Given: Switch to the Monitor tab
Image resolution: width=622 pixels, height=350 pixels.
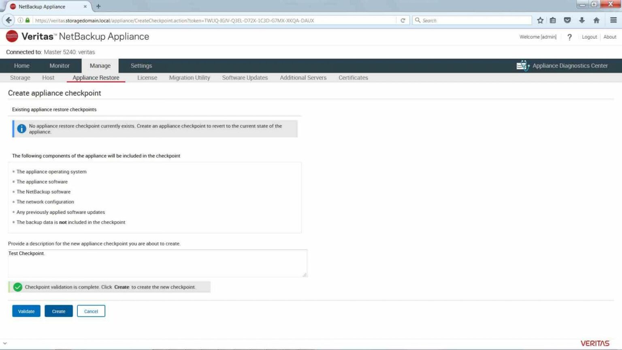Looking at the screenshot, I should (60, 66).
